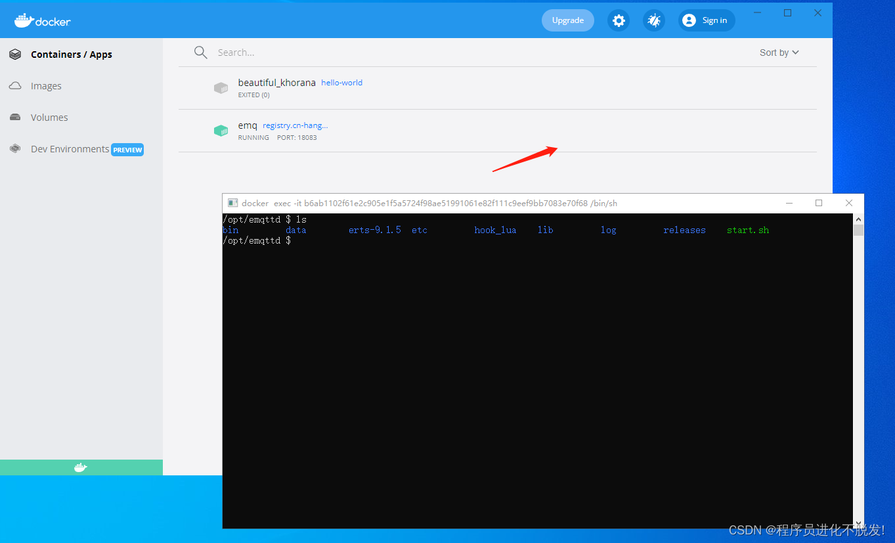Click terminal scrollbar up arrow
The image size is (895, 543).
858,219
